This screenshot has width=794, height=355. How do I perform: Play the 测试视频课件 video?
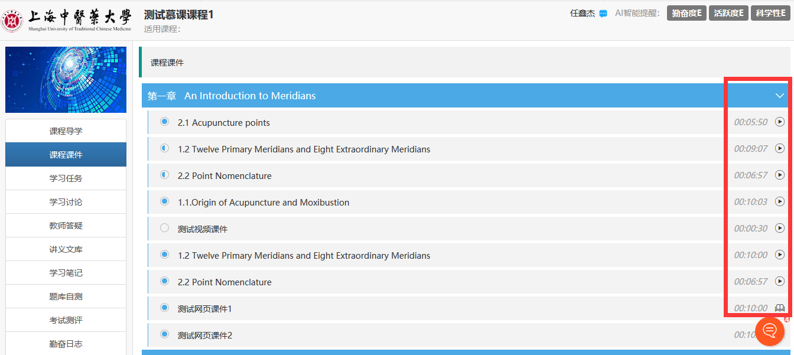(x=780, y=228)
